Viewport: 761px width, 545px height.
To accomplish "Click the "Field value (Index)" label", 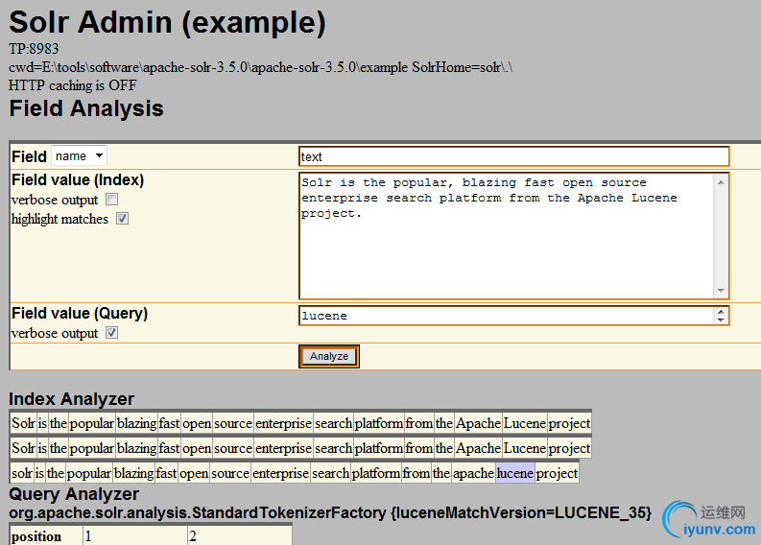I will (x=78, y=180).
